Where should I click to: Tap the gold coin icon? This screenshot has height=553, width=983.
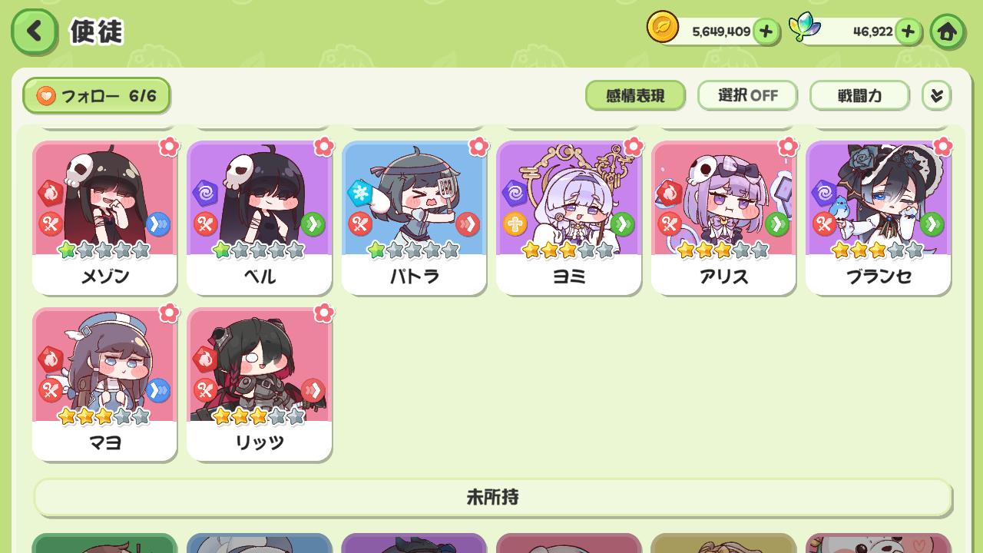pos(662,28)
